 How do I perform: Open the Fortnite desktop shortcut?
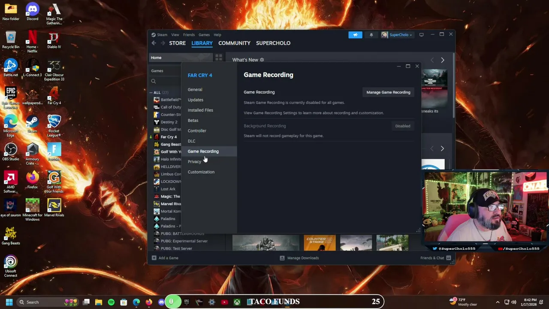click(54, 152)
